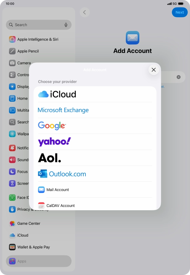The image size is (190, 275).
Task: Open Wallet & Apple Pay settings
Action: [x=33, y=247]
